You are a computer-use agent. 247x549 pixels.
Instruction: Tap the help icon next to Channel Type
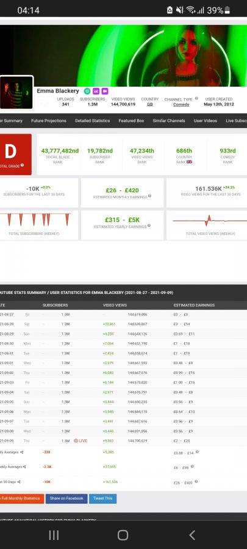(x=196, y=98)
